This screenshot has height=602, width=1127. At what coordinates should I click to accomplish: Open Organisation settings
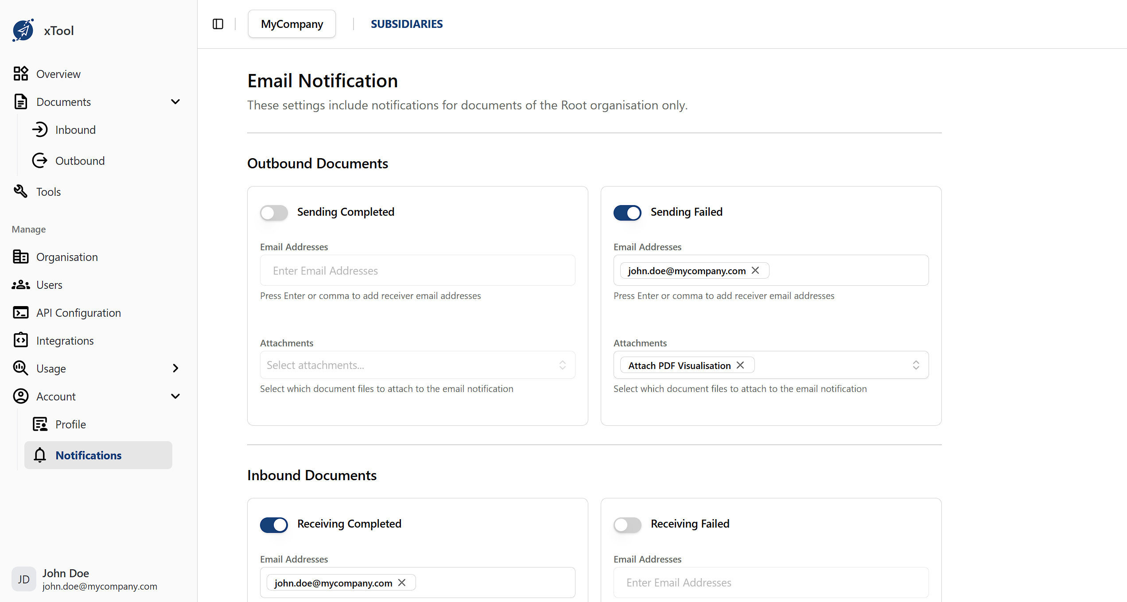tap(67, 257)
